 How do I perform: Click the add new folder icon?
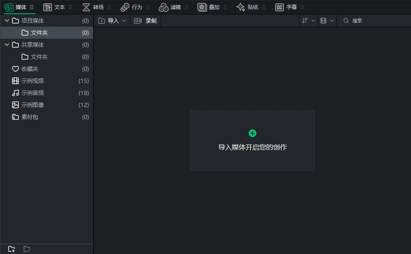[x=12, y=249]
